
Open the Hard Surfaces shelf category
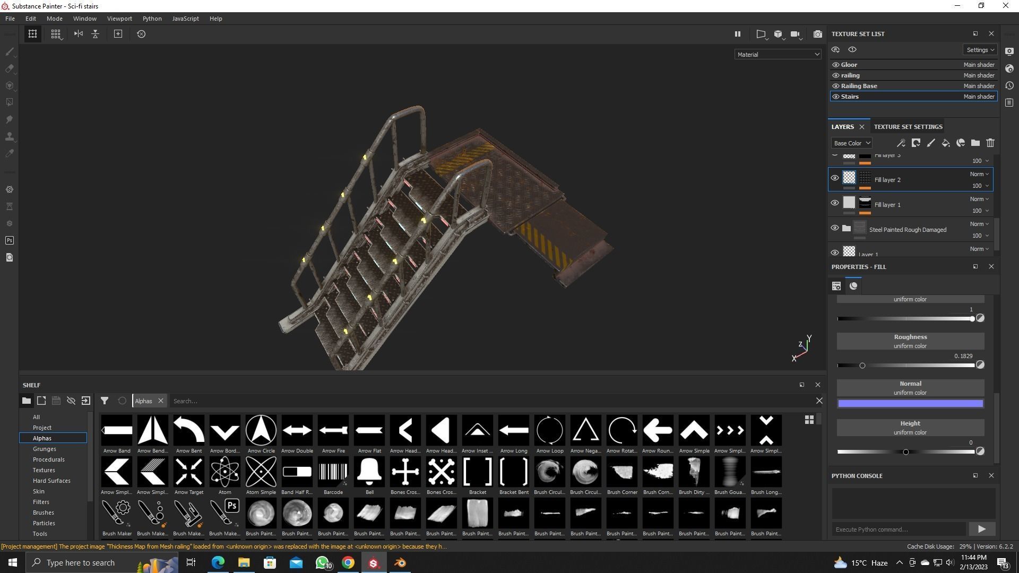51,481
